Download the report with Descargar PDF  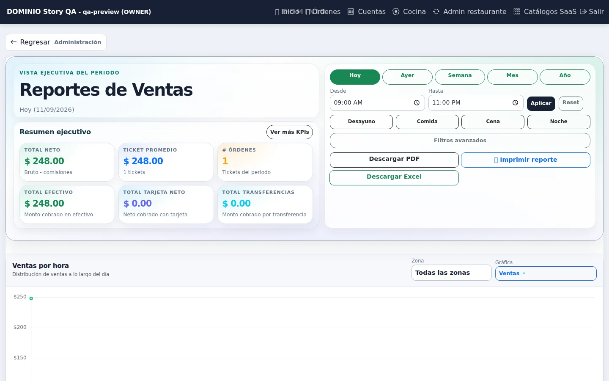point(394,160)
